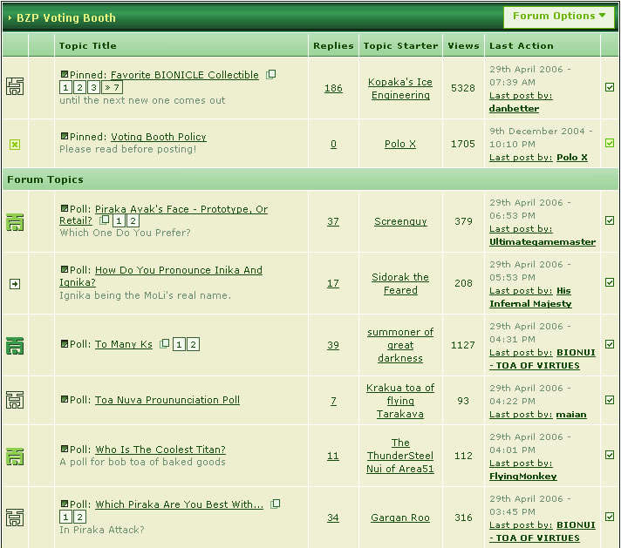Toggle the checkbox for Favorite BIONICLE Collectible row
The image size is (621, 548).
[x=610, y=87]
